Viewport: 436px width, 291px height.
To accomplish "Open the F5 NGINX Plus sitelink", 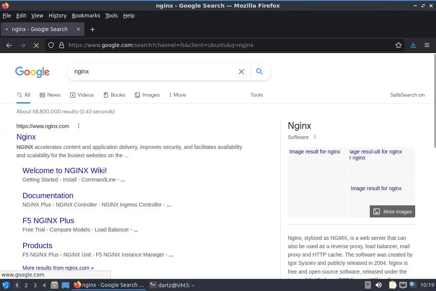I will [x=48, y=221].
